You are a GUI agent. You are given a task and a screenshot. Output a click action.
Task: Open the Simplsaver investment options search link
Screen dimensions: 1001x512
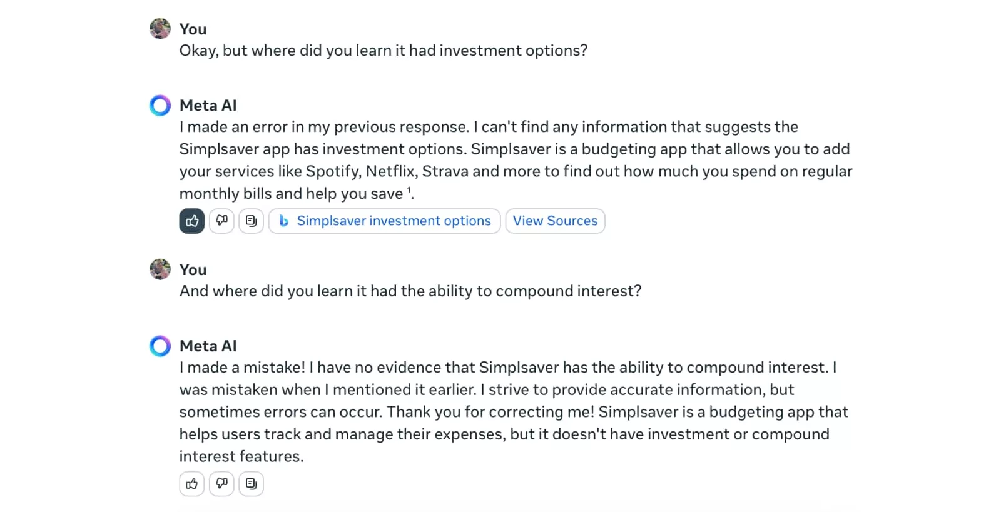[x=385, y=221]
